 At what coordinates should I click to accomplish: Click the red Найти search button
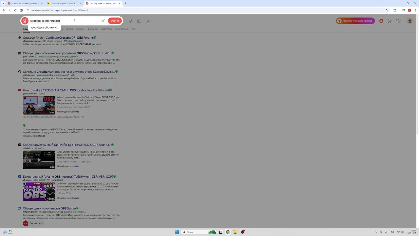[115, 21]
